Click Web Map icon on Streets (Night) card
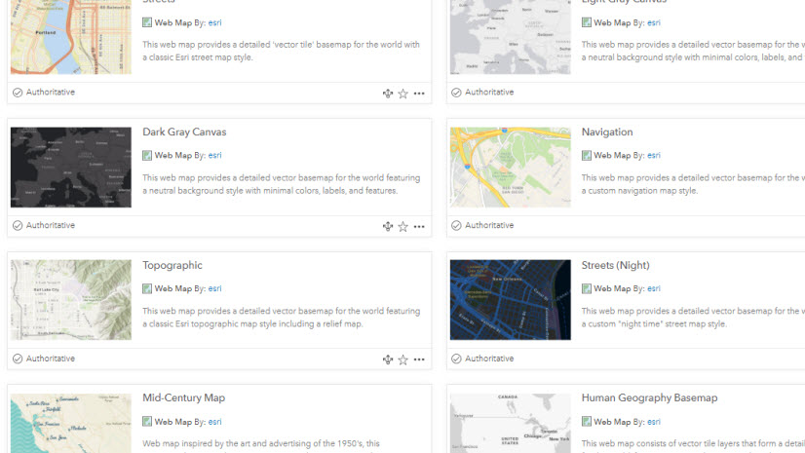 [x=587, y=288]
